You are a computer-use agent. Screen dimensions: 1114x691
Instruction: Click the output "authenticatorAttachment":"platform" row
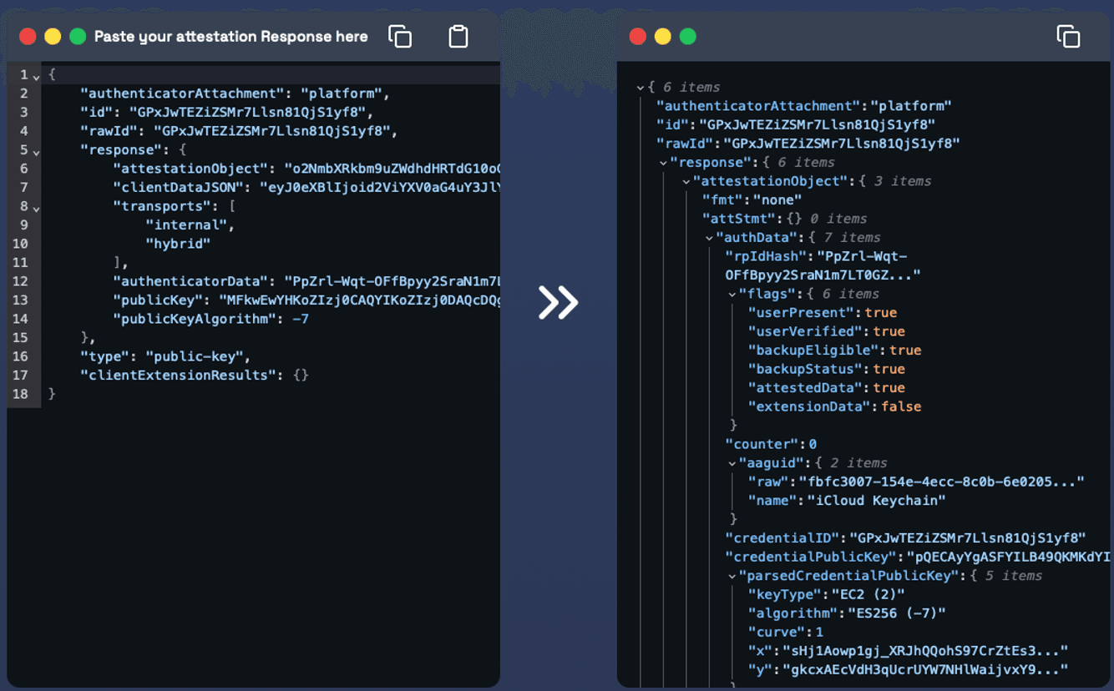pyautogui.click(x=804, y=106)
